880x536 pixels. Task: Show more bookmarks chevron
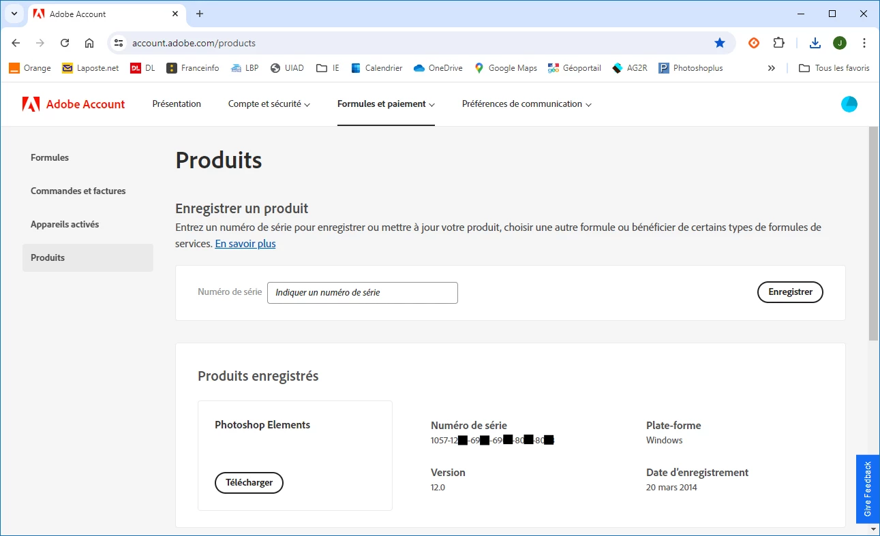(772, 68)
